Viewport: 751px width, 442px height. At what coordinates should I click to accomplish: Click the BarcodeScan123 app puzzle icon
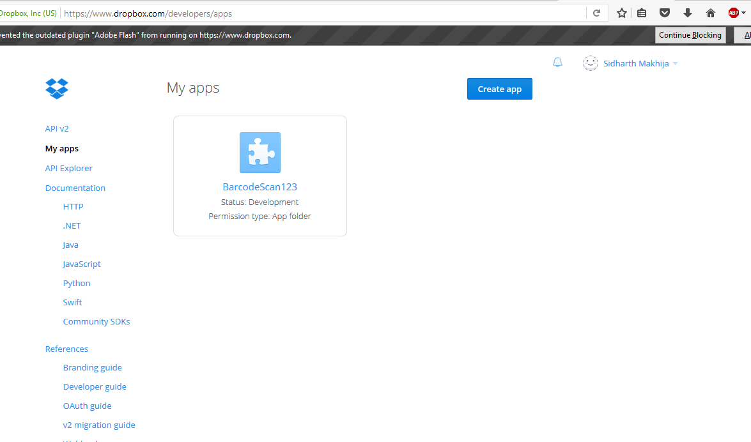click(x=259, y=152)
